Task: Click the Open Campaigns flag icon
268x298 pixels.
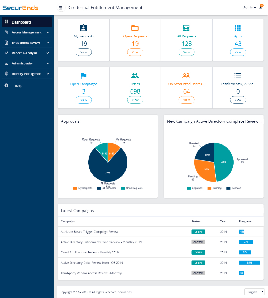Action: click(x=83, y=76)
